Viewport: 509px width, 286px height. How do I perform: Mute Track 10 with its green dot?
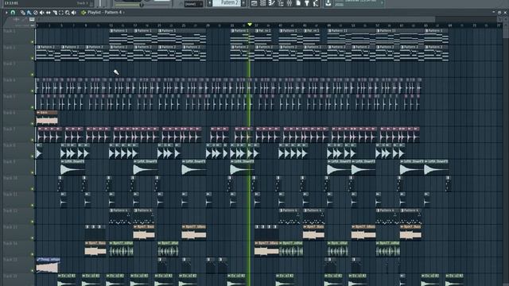pos(32,189)
